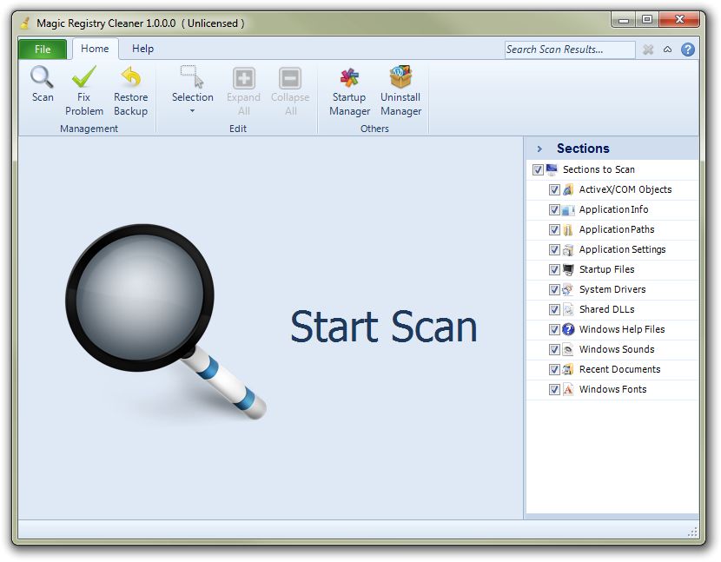721x562 pixels.
Task: Click the Selection tool icon
Action: coord(192,76)
